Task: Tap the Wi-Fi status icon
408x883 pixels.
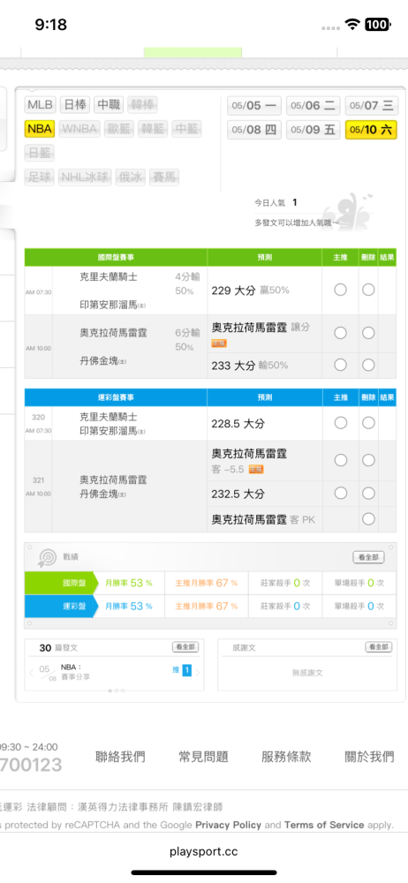Action: pos(353,24)
